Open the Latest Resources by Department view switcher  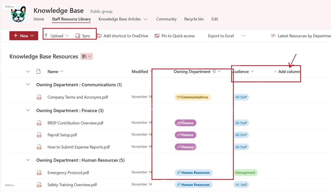[x=301, y=36]
